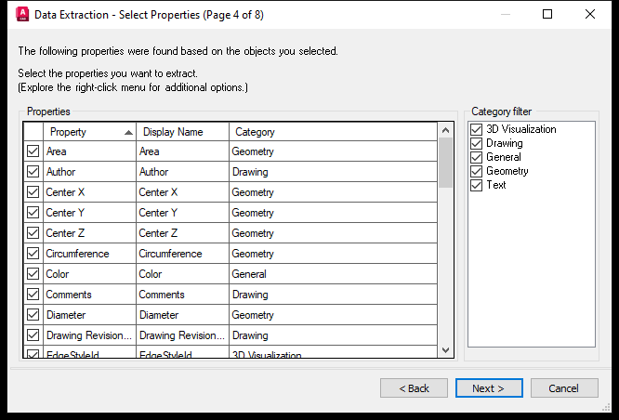Proceed with the Next button
The height and width of the screenshot is (420, 619).
(489, 388)
